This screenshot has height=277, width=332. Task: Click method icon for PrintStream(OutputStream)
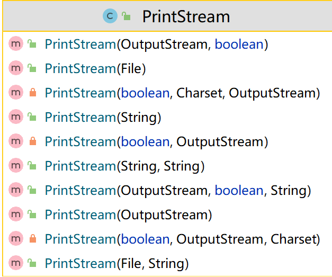15,215
